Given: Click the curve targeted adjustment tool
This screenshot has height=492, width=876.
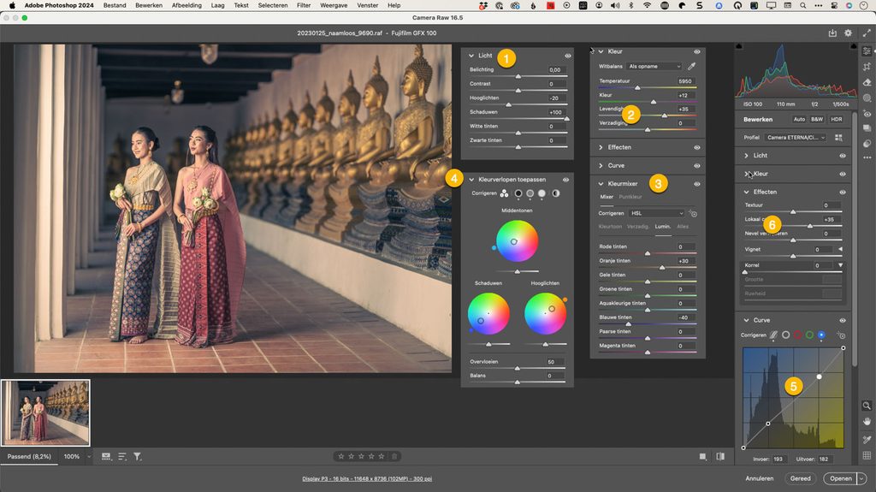Looking at the screenshot, I should coord(841,335).
